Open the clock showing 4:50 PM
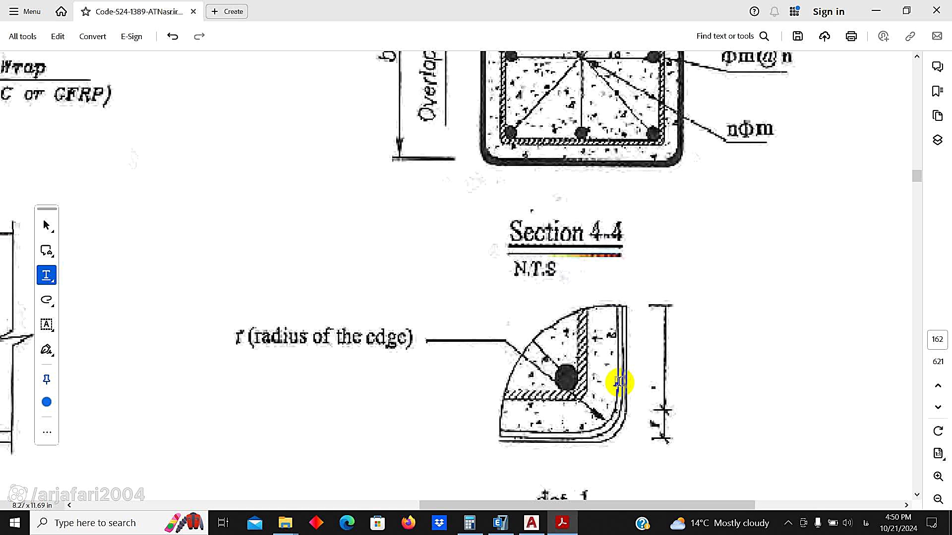 [x=898, y=523]
